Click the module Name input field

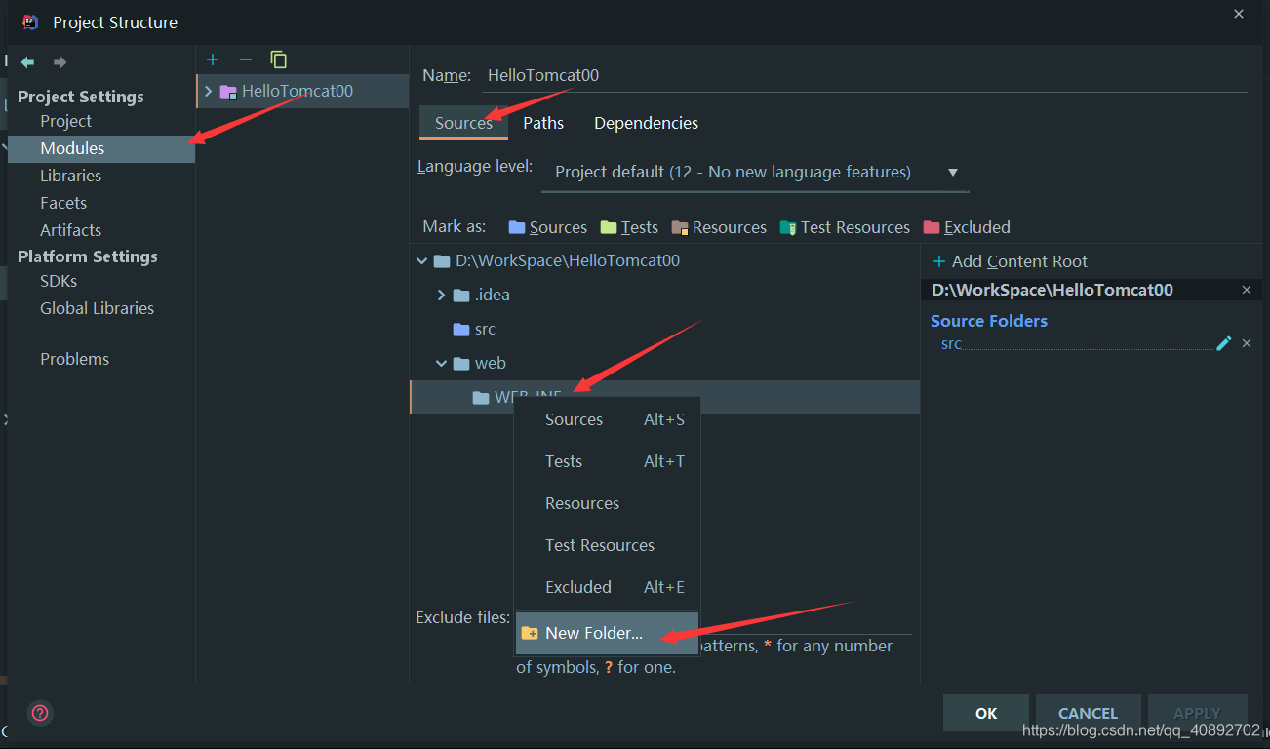(863, 75)
